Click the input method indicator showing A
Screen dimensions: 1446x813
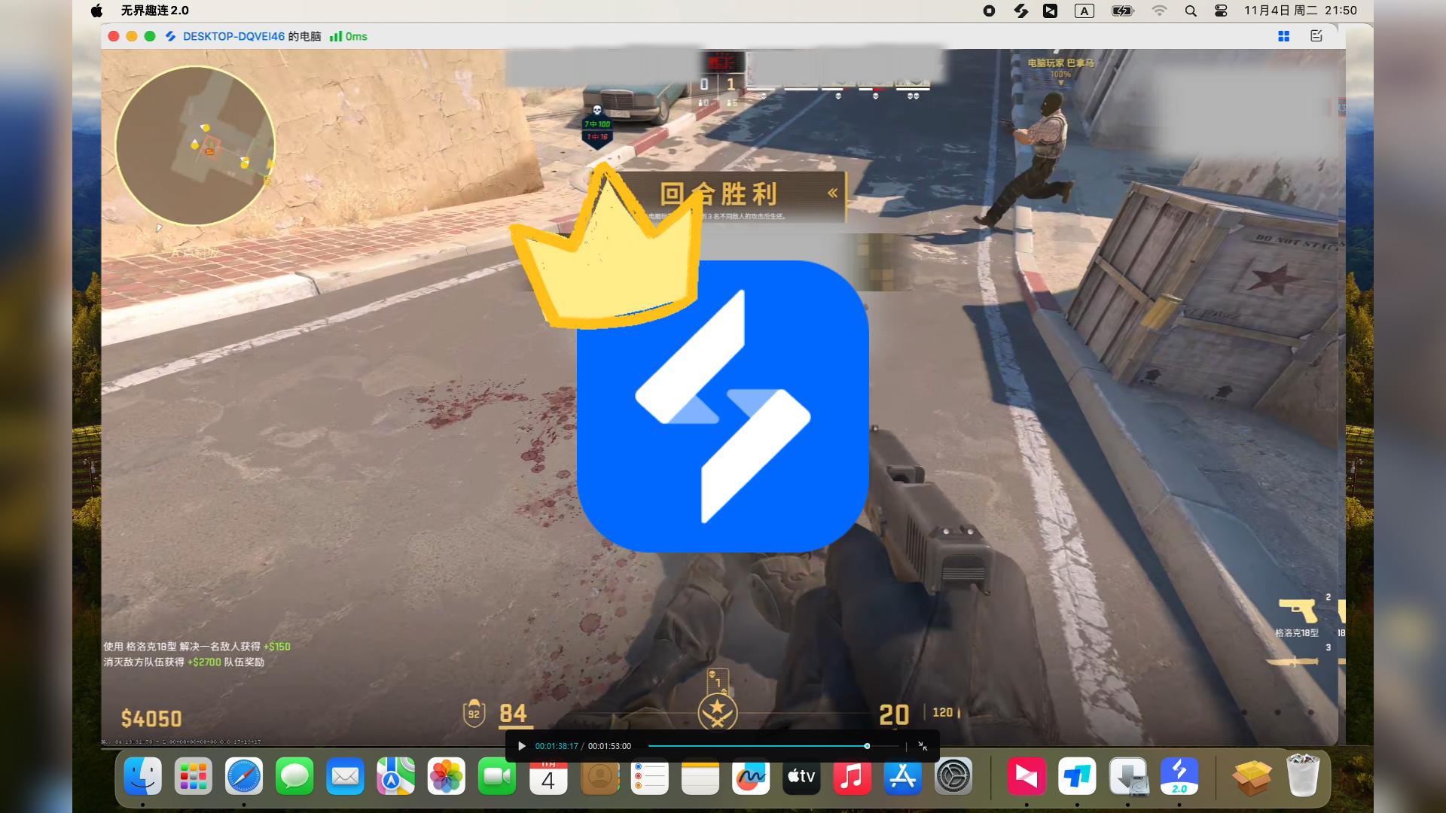[x=1084, y=11]
